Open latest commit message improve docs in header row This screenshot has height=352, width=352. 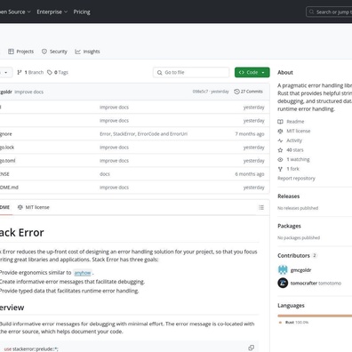click(29, 92)
